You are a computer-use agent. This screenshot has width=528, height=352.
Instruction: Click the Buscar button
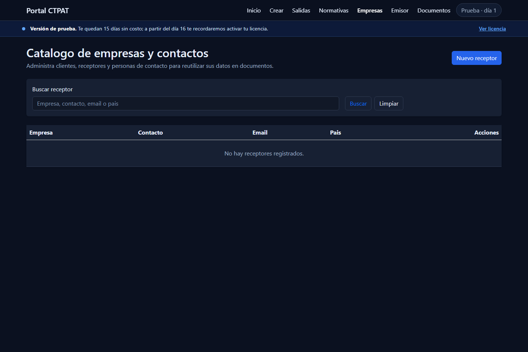(358, 103)
